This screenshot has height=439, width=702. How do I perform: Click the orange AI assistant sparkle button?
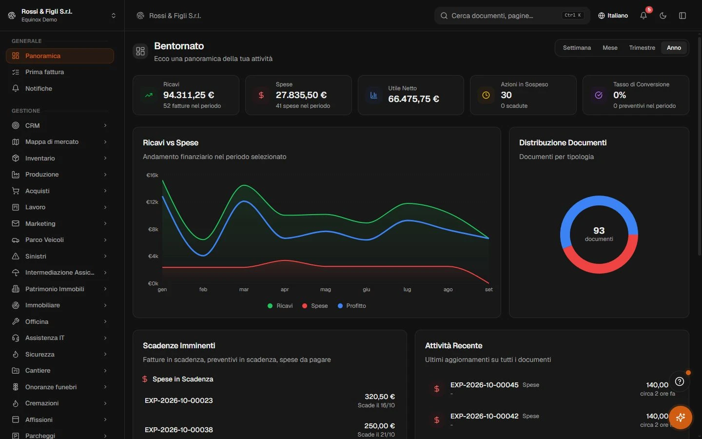(681, 418)
